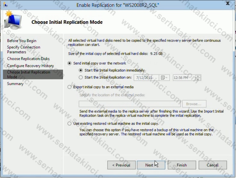The image size is (236, 178).
Task: Go to Configure Recovery History step
Action: 30,66
